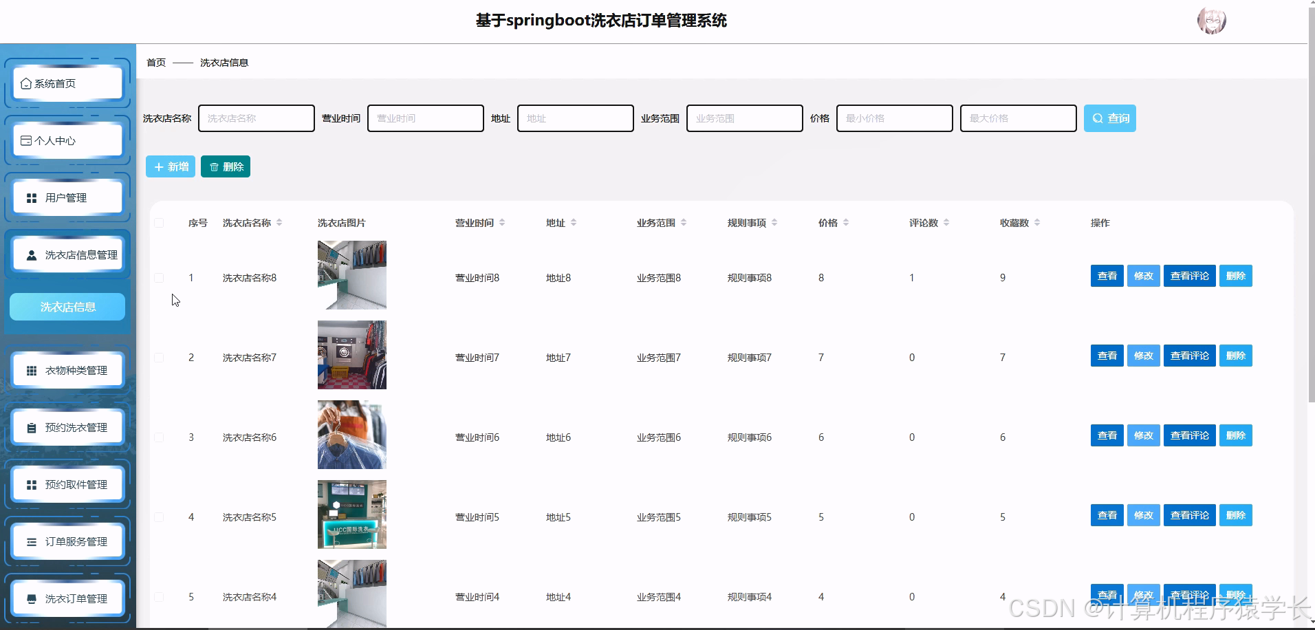
Task: Collapse the 洗衣店信息管理 menu
Action: click(67, 255)
